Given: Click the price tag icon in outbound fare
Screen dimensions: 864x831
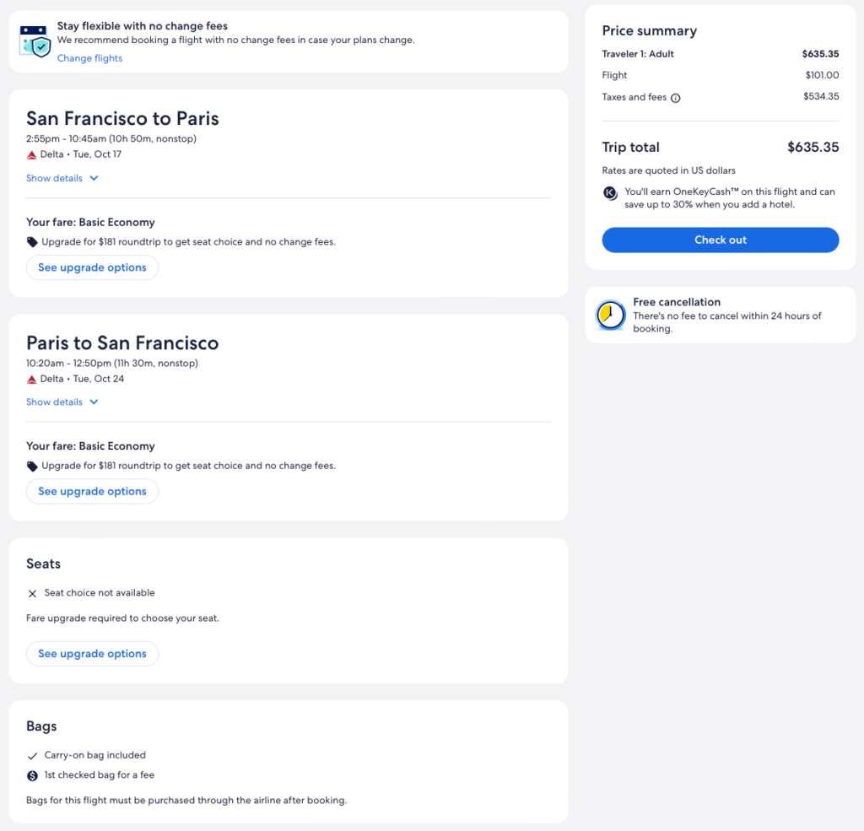Looking at the screenshot, I should [x=32, y=242].
